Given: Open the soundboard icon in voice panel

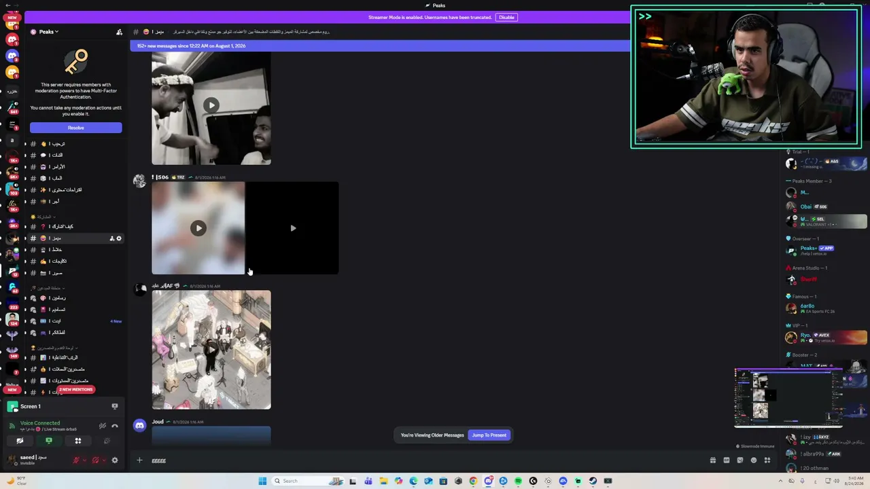Looking at the screenshot, I should point(107,441).
